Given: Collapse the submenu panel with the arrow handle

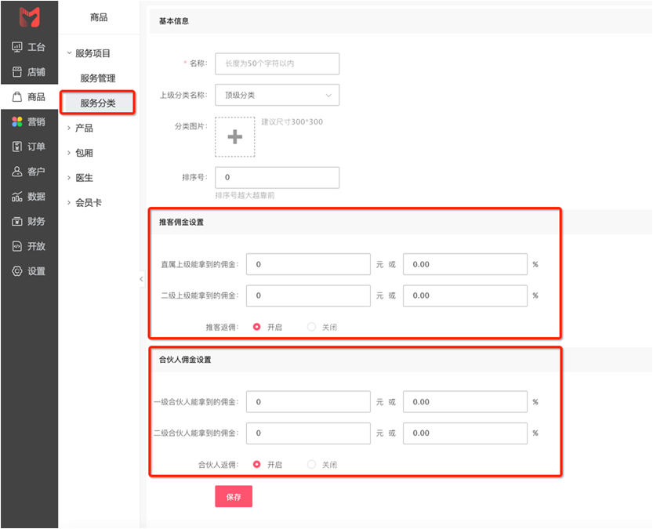Looking at the screenshot, I should click(x=141, y=279).
